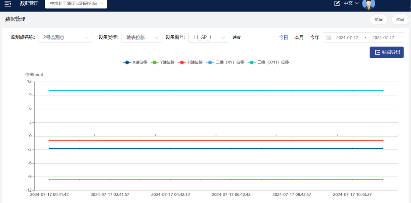Toggle X轴位移 series in legend
The width and height of the screenshot is (411, 203).
[135, 62]
